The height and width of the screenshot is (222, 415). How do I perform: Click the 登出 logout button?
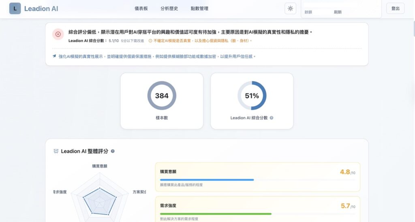(396, 9)
